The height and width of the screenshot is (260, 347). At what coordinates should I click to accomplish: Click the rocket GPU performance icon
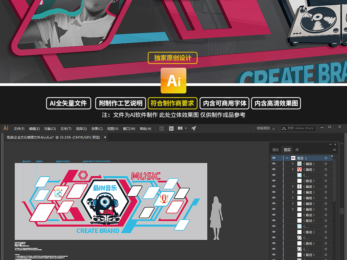(194, 128)
